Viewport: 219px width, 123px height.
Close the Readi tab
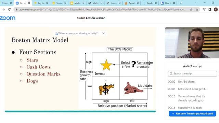coord(156,3)
